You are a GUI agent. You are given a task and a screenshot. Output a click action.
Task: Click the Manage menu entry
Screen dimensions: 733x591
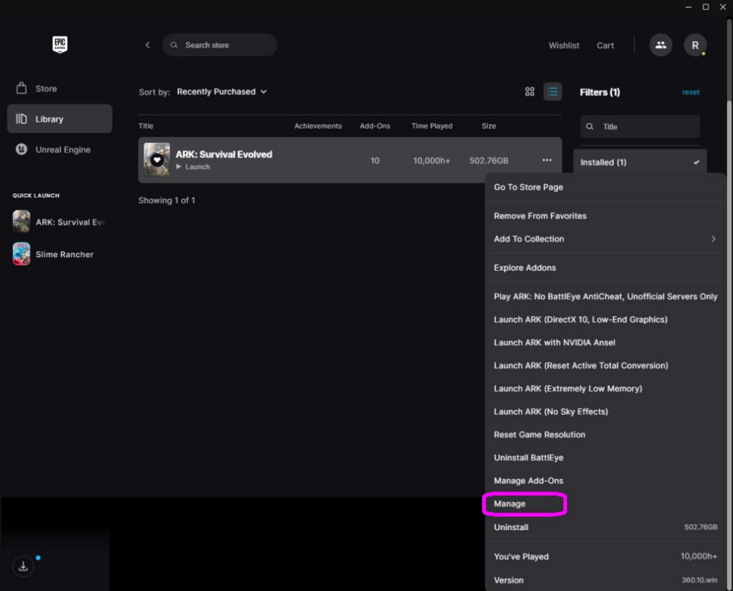[605, 504]
